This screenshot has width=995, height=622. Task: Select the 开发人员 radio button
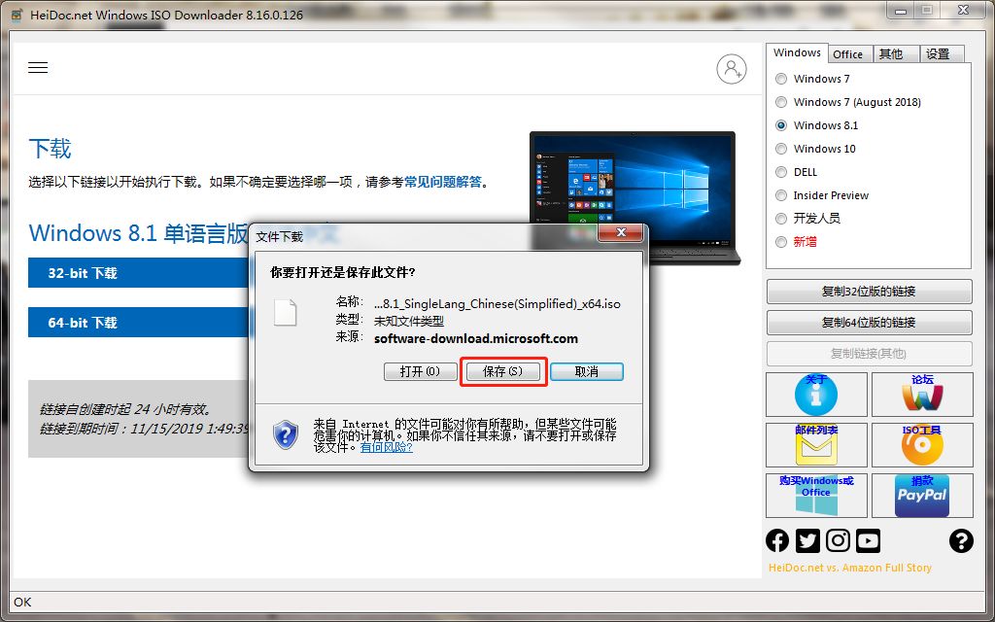(781, 219)
